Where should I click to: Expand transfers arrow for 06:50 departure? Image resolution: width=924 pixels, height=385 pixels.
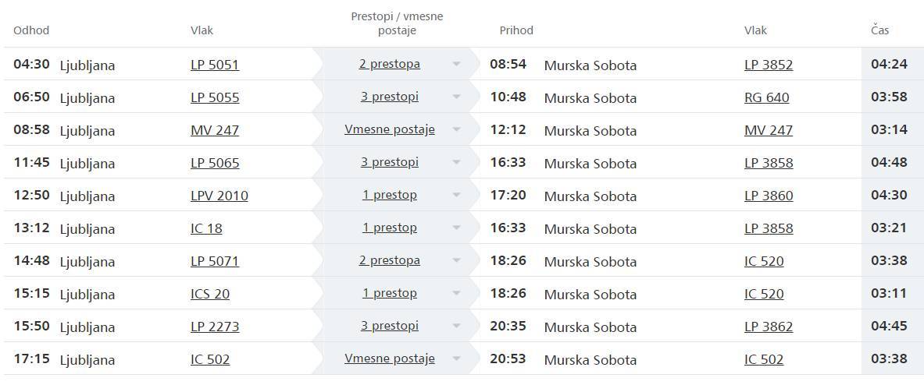click(x=456, y=97)
